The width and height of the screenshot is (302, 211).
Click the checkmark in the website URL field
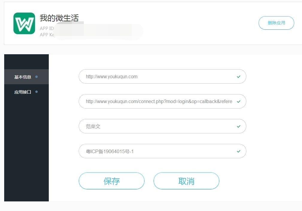tap(239, 76)
